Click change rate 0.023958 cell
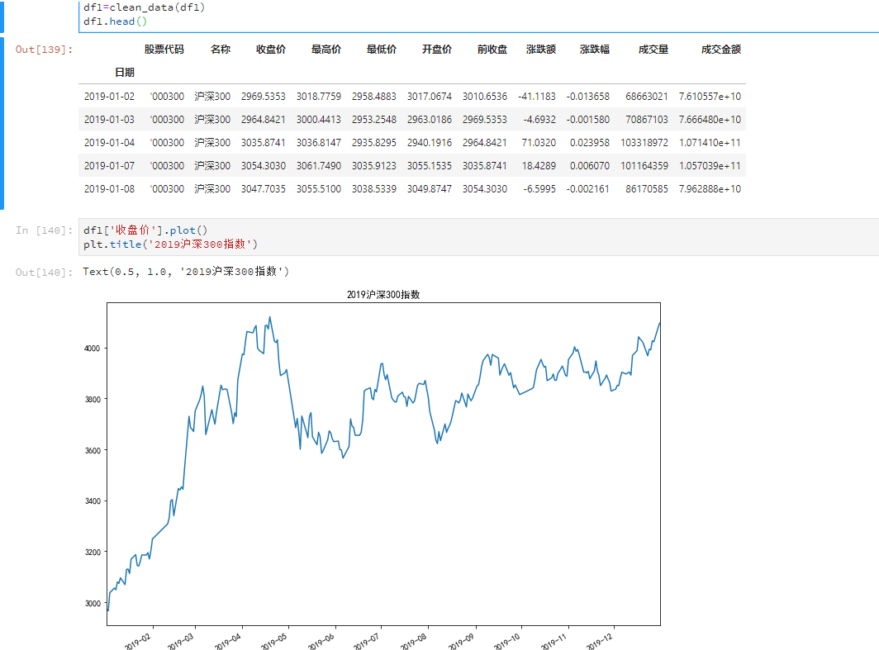 (x=589, y=142)
